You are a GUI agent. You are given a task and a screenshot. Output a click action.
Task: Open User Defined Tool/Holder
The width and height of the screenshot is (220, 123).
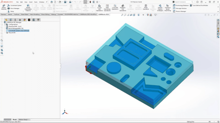tap(199, 5)
